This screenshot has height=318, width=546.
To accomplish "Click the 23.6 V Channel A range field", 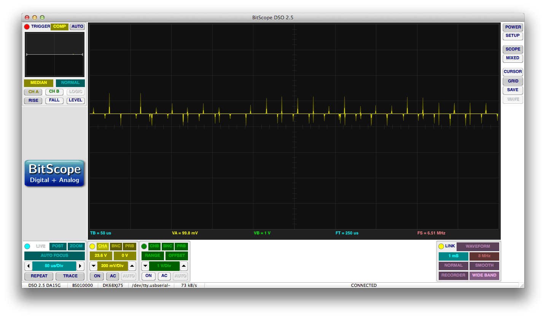I will point(101,256).
